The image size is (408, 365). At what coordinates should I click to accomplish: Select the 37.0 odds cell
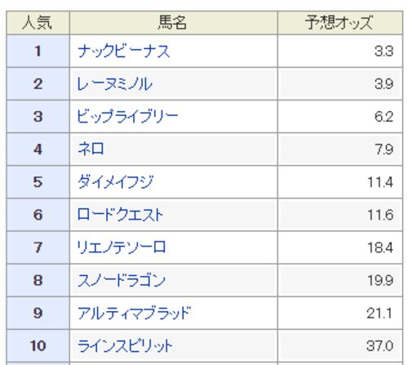pyautogui.click(x=340, y=345)
